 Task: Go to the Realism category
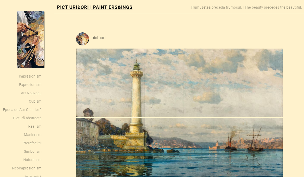[x=35, y=126]
